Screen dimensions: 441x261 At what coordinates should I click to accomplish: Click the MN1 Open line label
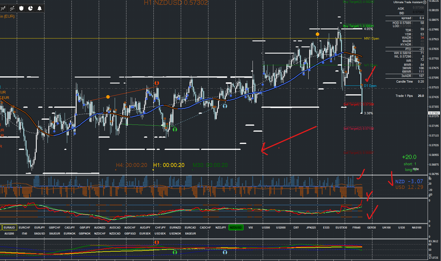point(372,38)
